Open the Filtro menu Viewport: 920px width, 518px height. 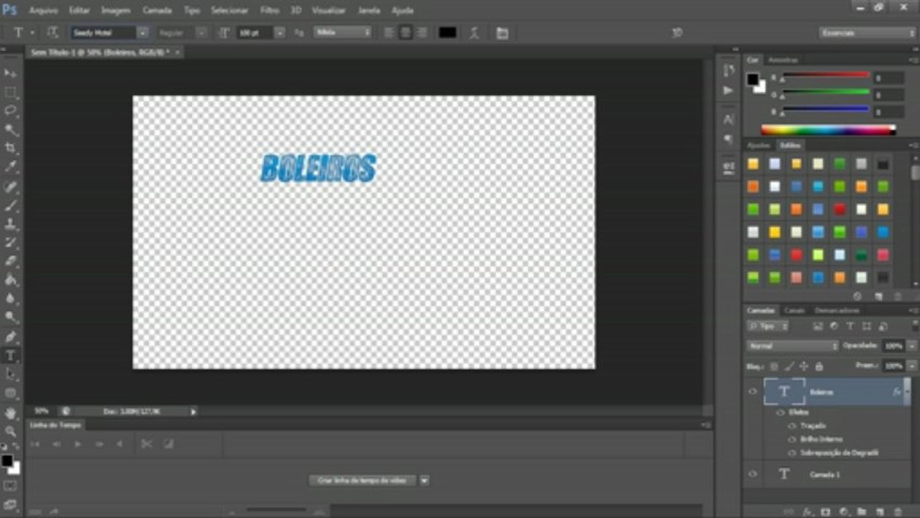point(270,11)
